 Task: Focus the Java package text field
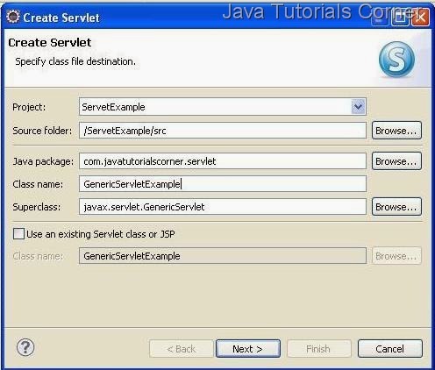coord(223,161)
